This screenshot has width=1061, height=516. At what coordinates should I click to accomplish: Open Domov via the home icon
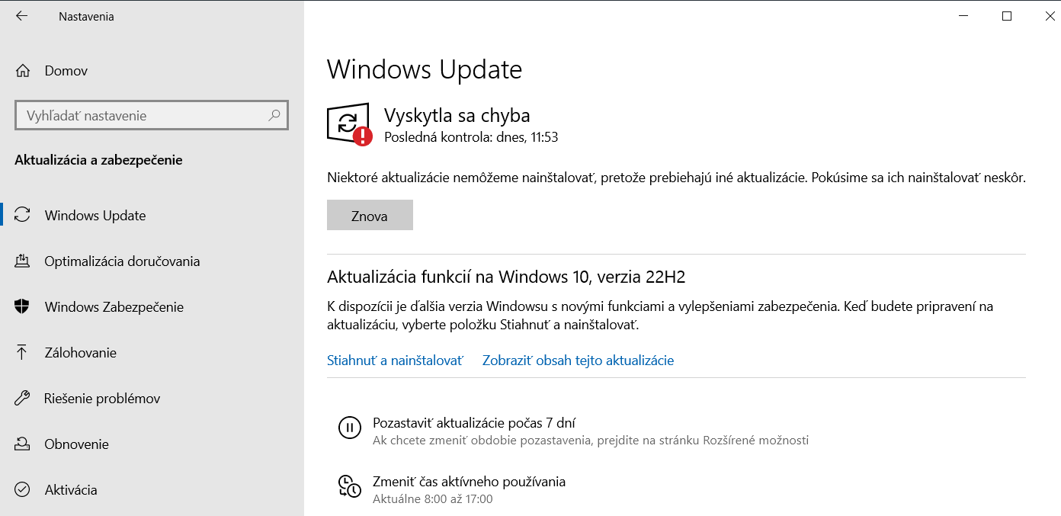pyautogui.click(x=23, y=71)
